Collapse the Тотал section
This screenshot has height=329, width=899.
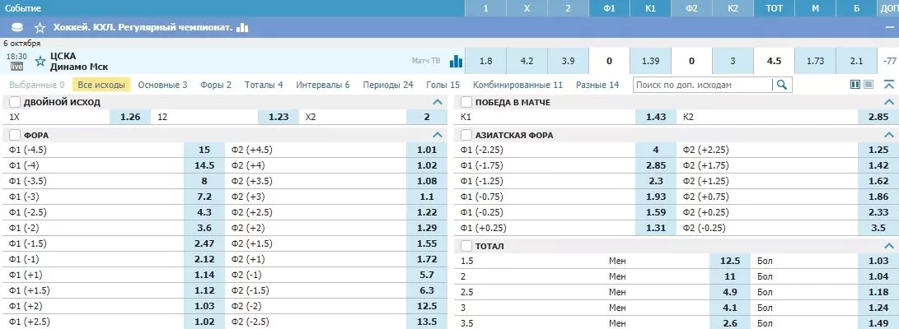pos(889,246)
